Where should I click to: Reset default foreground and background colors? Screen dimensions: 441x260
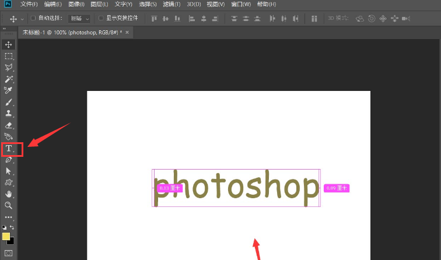[x=4, y=227]
